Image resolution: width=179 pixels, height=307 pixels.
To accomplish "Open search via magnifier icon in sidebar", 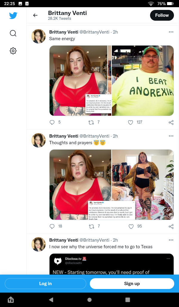I will tap(13, 33).
